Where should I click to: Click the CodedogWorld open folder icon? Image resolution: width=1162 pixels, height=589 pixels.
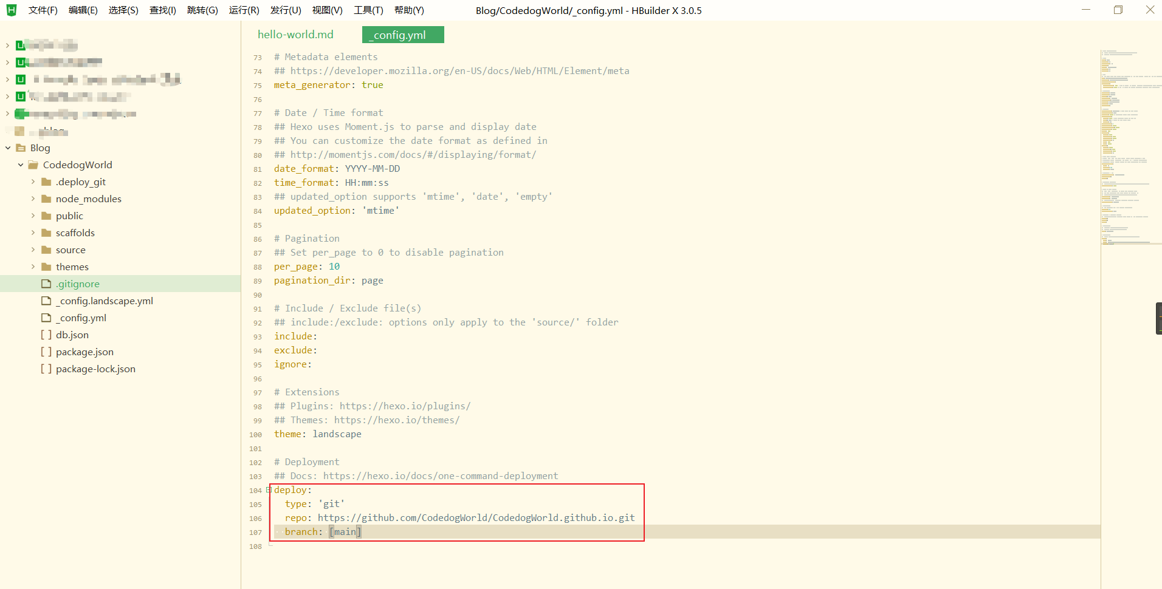33,165
